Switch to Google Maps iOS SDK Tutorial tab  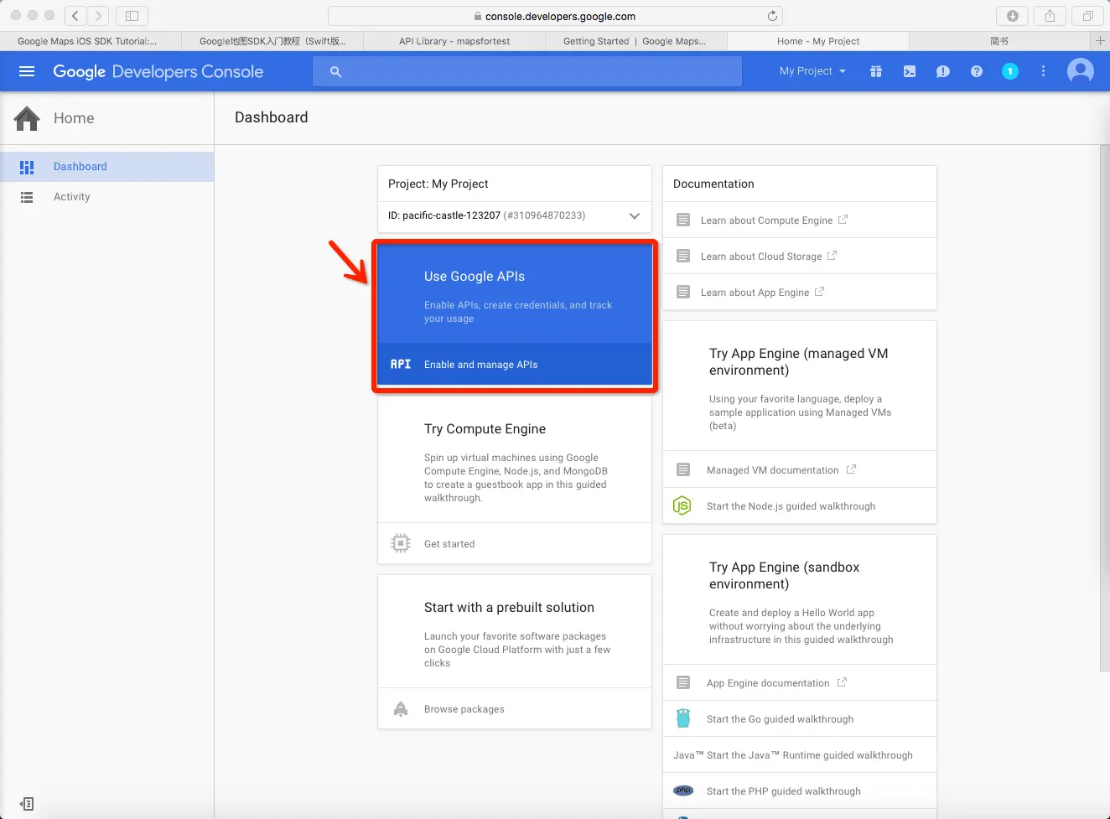point(91,40)
